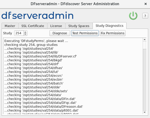This screenshot has height=118, width=150.
Task: Click the Test Permissions button
Action: [85, 33]
